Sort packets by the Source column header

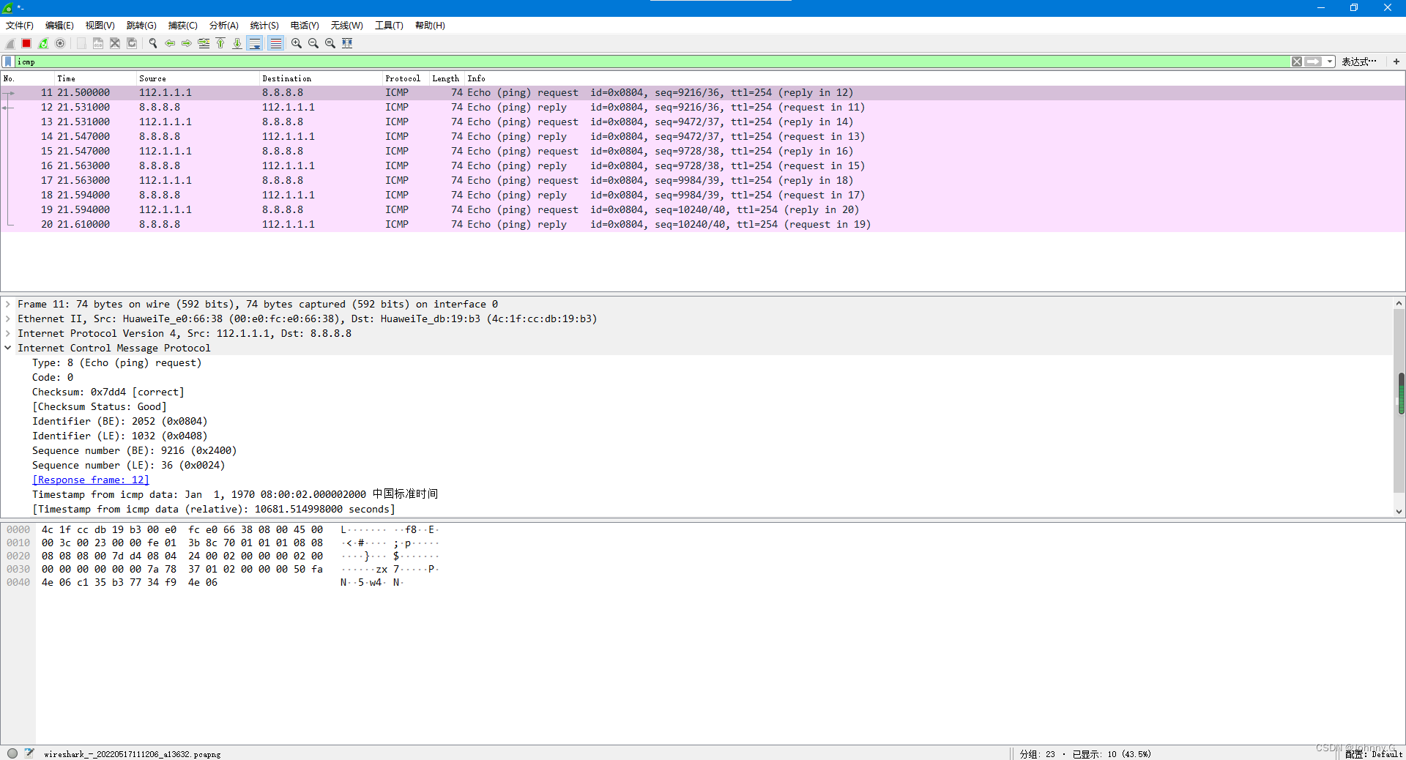coord(198,78)
